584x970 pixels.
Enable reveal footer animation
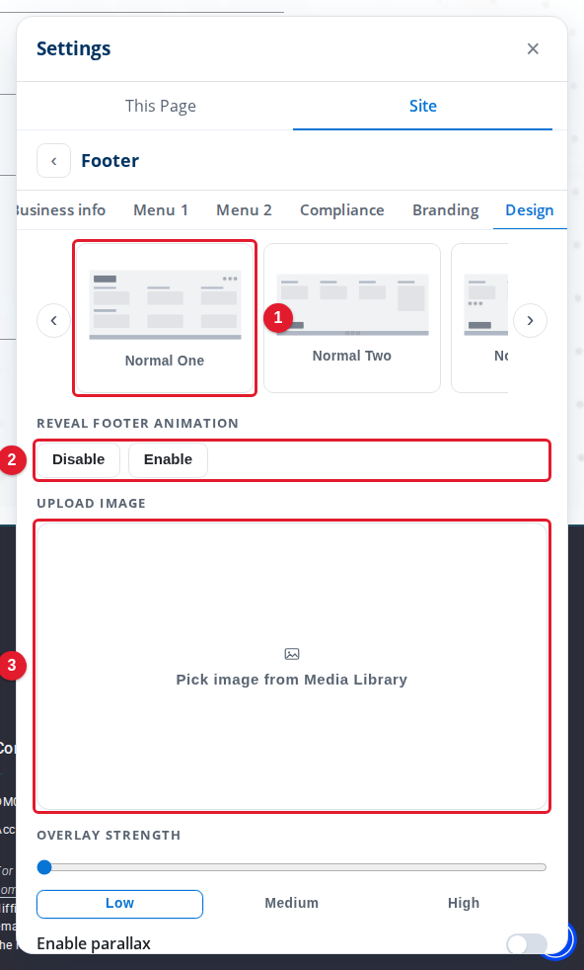coord(168,459)
